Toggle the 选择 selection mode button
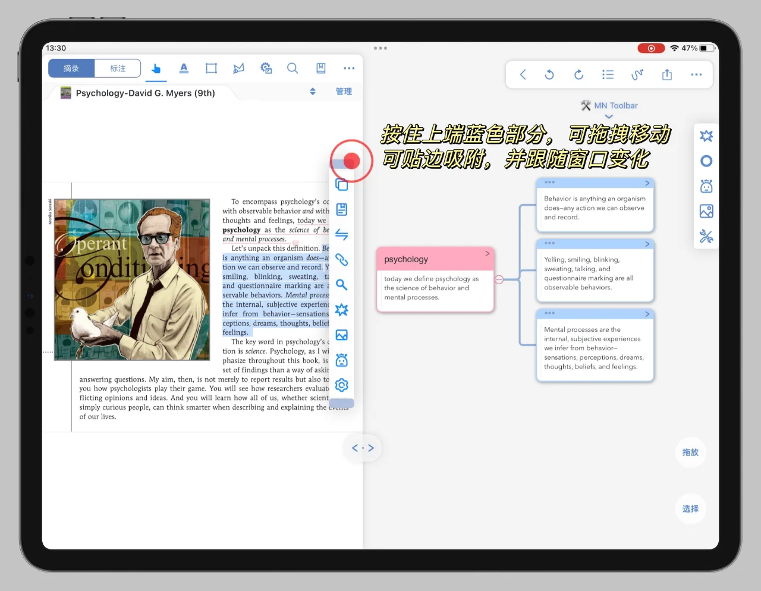This screenshot has width=761, height=591. pyautogui.click(x=690, y=509)
